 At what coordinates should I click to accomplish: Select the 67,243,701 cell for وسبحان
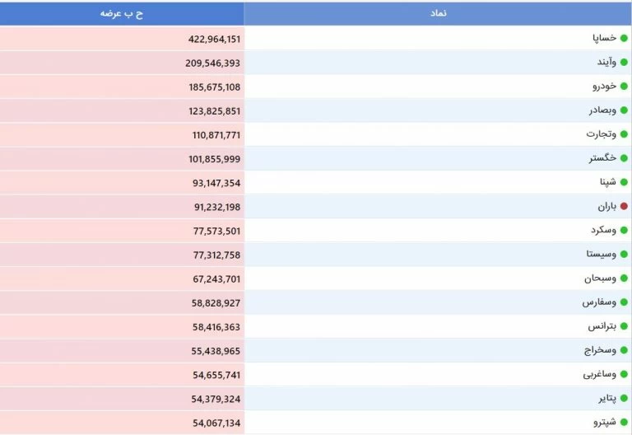click(216, 279)
